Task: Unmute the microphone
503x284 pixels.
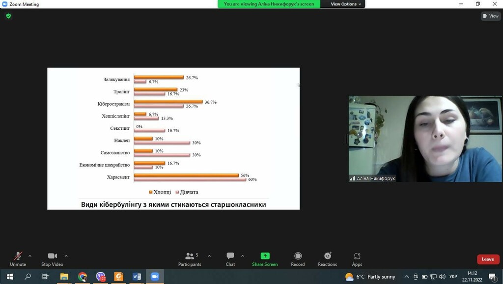Action: 18,258
